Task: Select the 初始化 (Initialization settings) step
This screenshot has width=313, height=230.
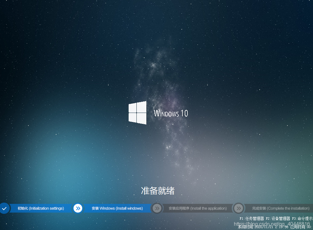Action: (x=41, y=208)
